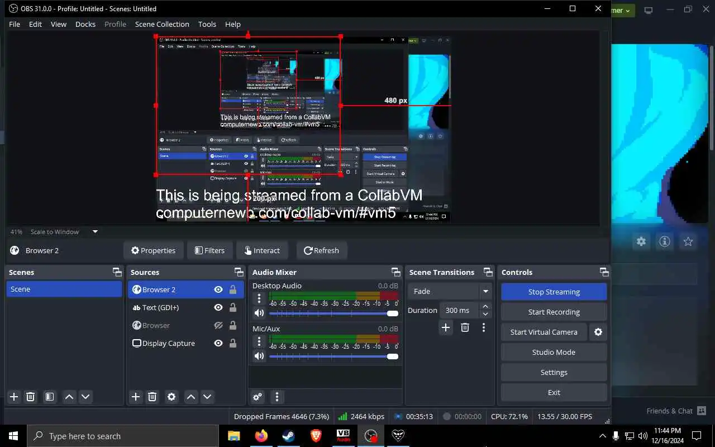Adjust Mic/Aux volume slider

coord(334,356)
